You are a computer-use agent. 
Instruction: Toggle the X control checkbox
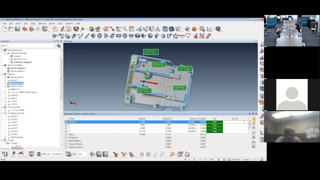66,125
